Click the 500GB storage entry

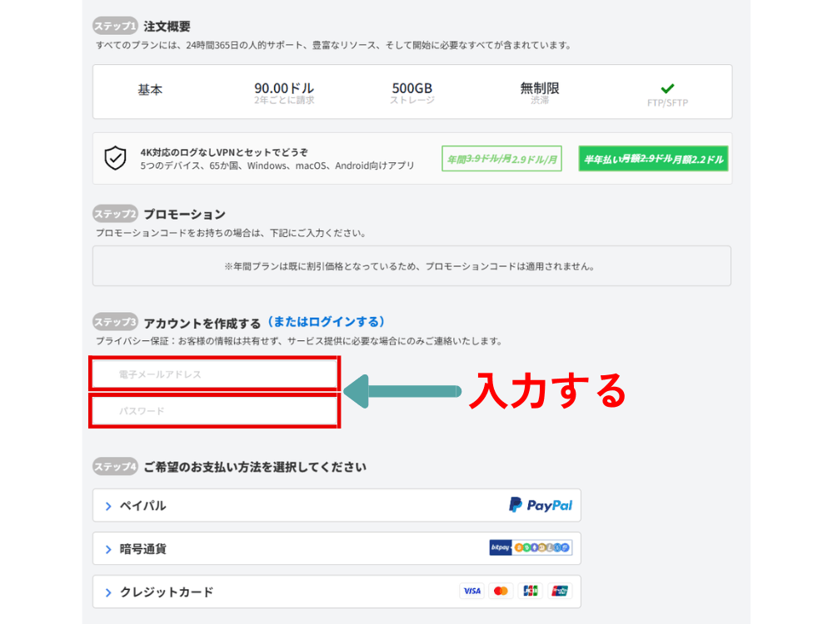coord(412,88)
